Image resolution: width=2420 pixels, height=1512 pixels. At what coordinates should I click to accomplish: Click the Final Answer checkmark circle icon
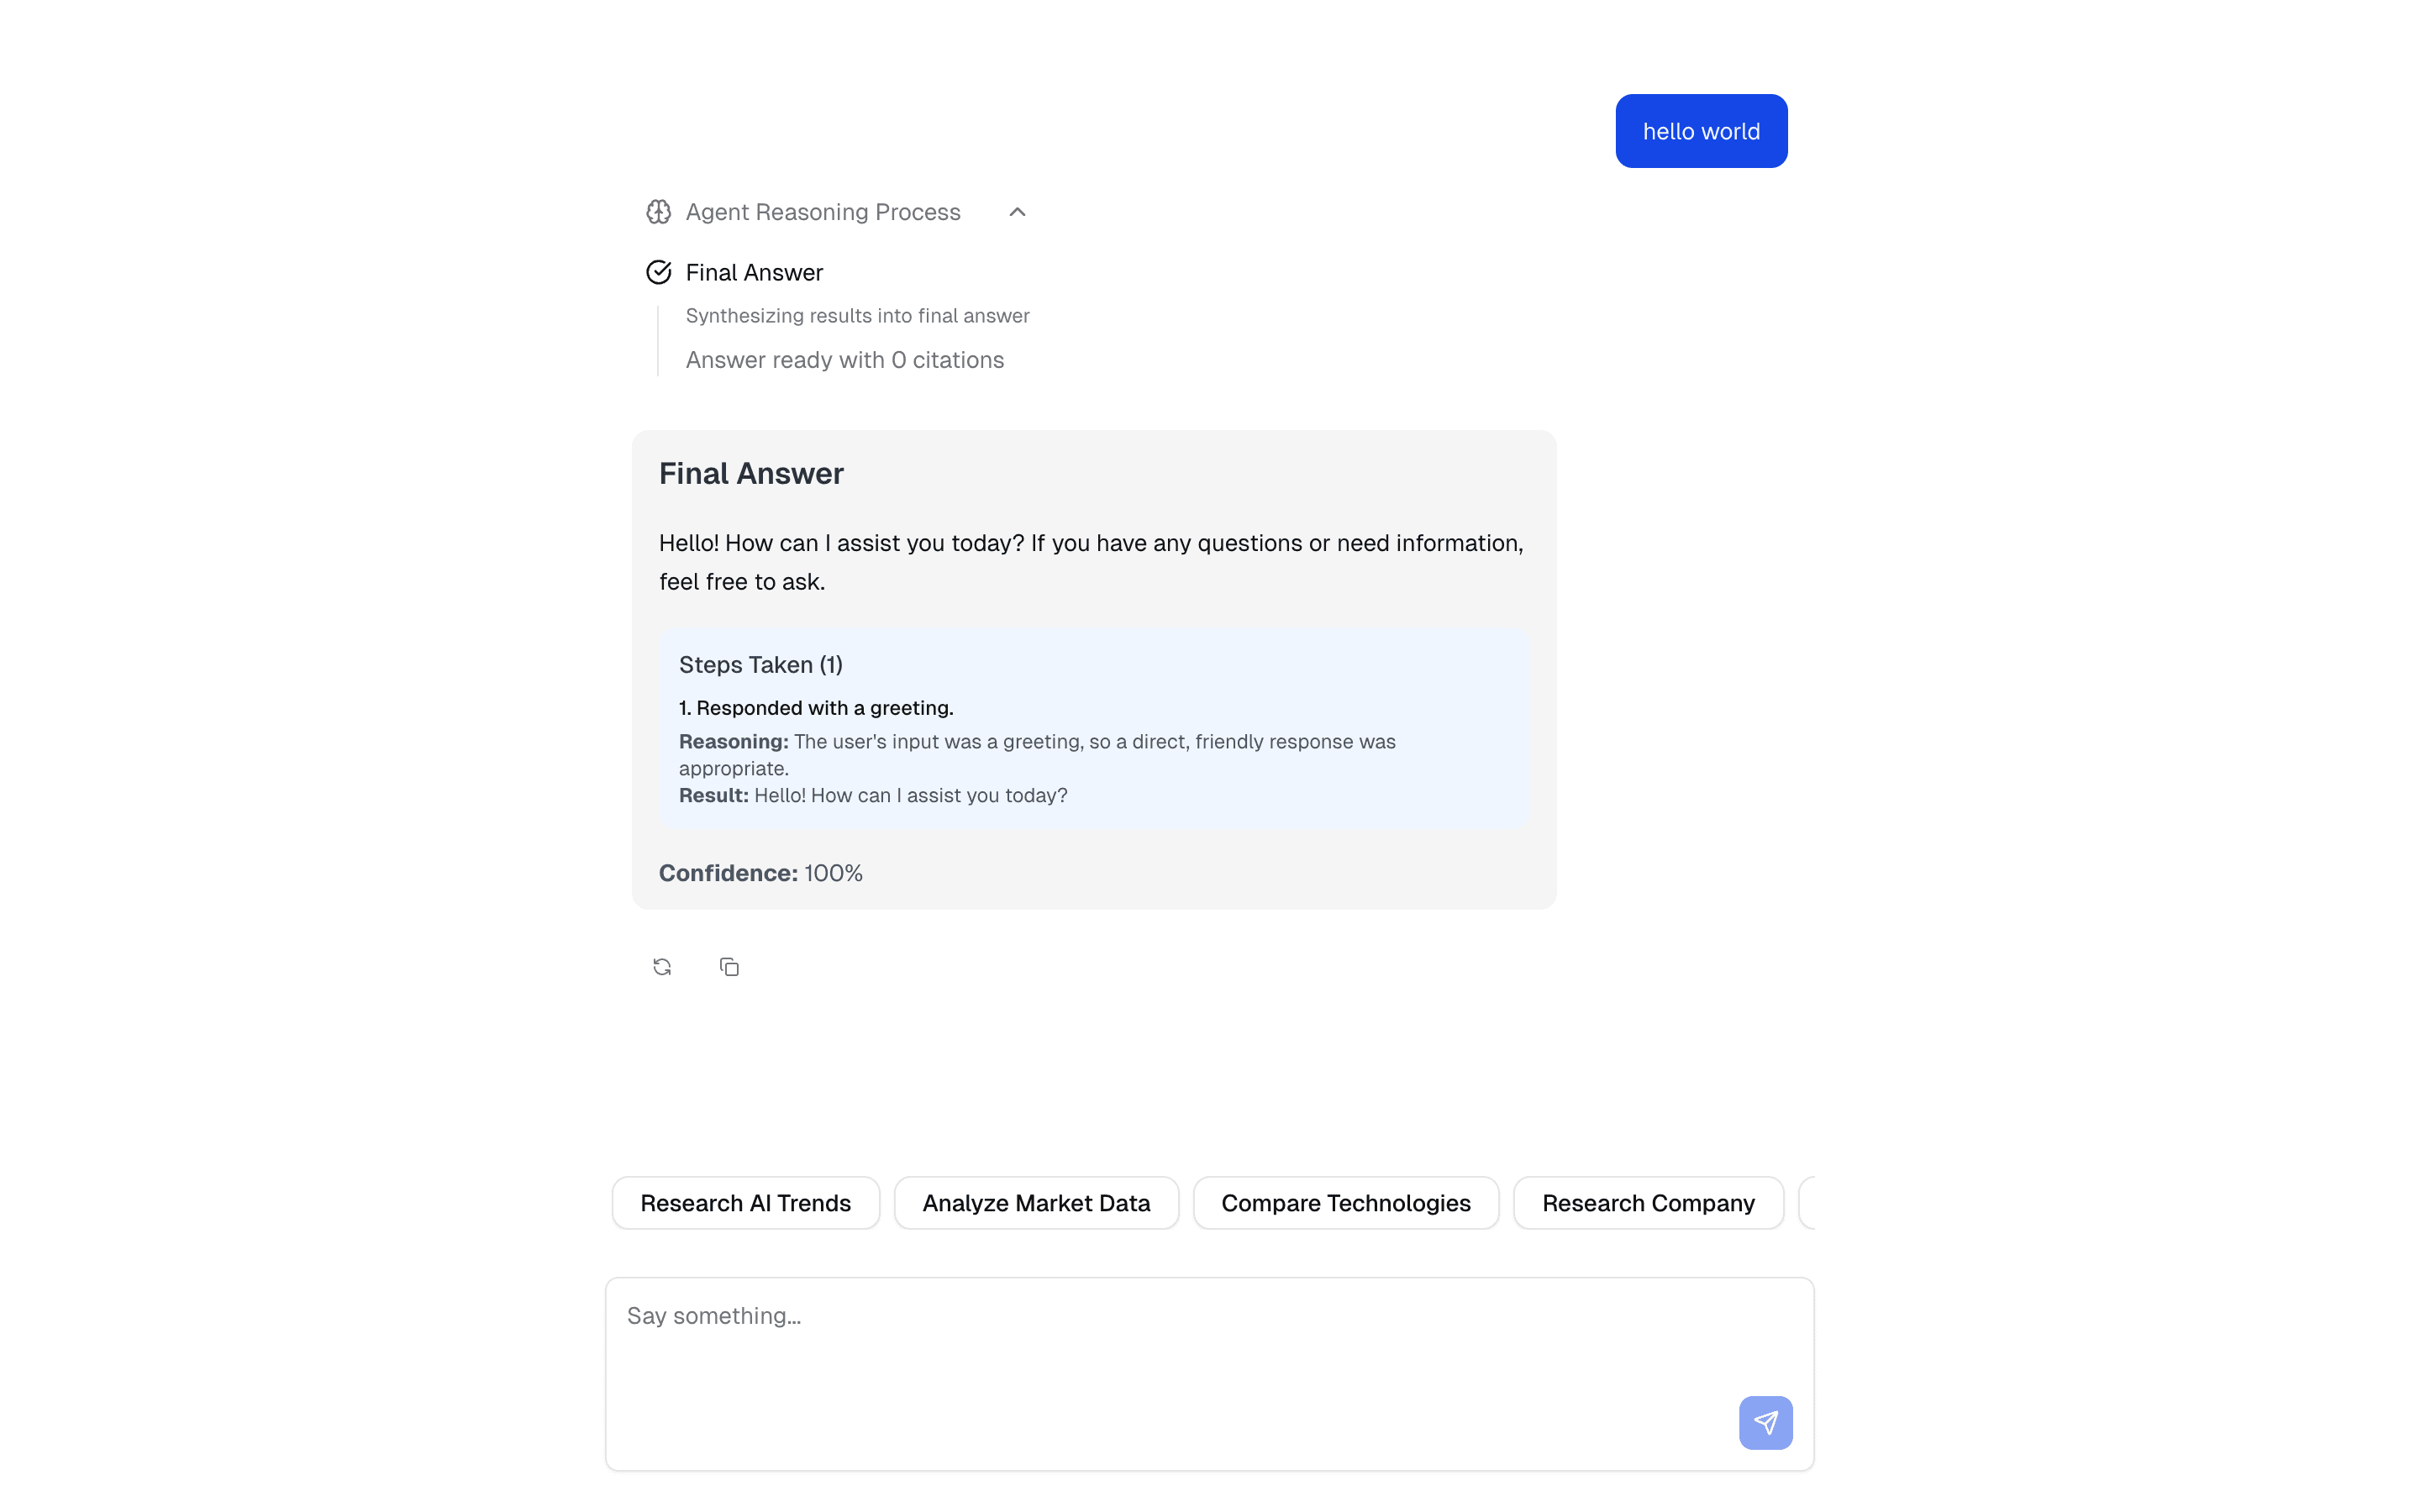[x=658, y=272]
